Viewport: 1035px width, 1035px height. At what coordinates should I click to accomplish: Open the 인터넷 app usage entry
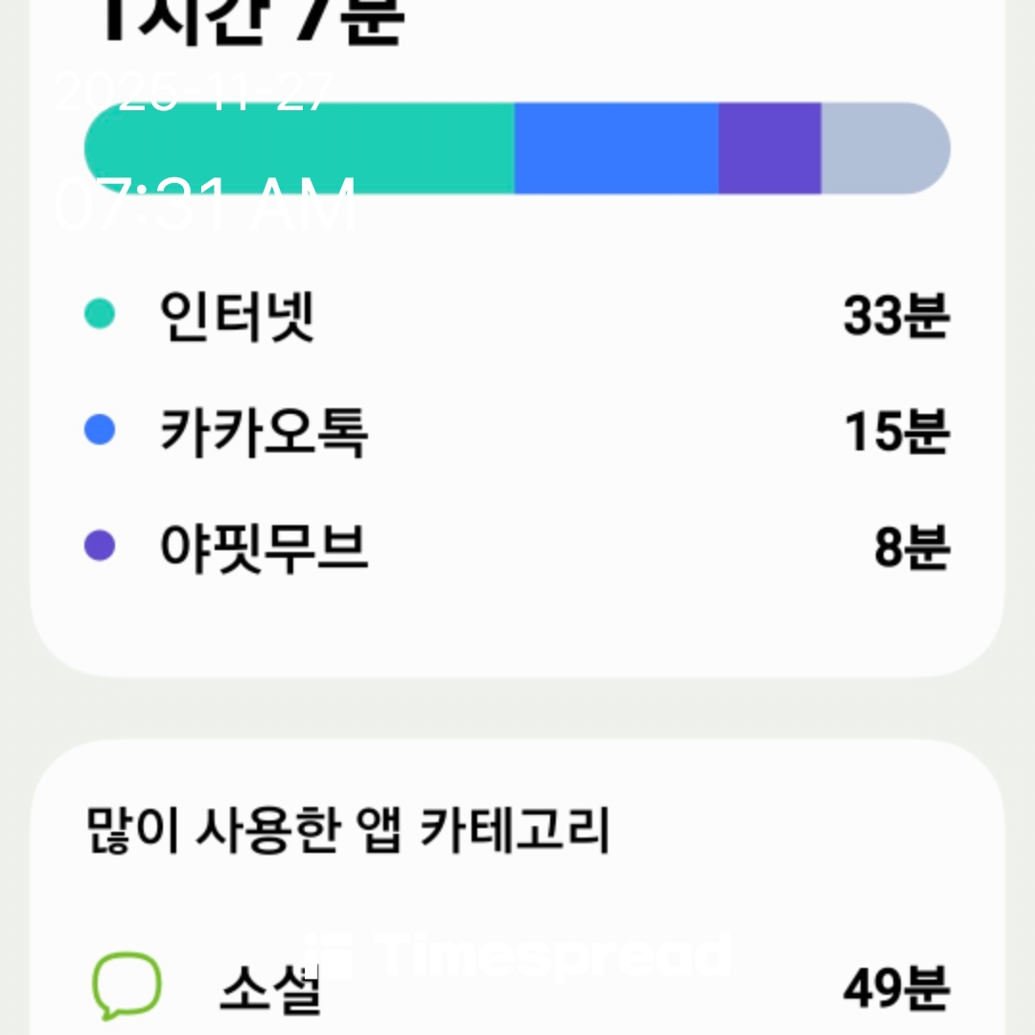tap(237, 315)
